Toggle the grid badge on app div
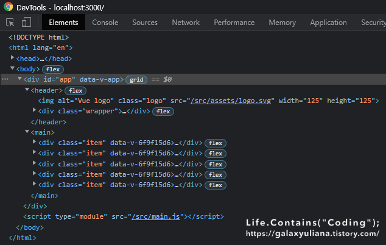The width and height of the screenshot is (386, 245). click(136, 80)
